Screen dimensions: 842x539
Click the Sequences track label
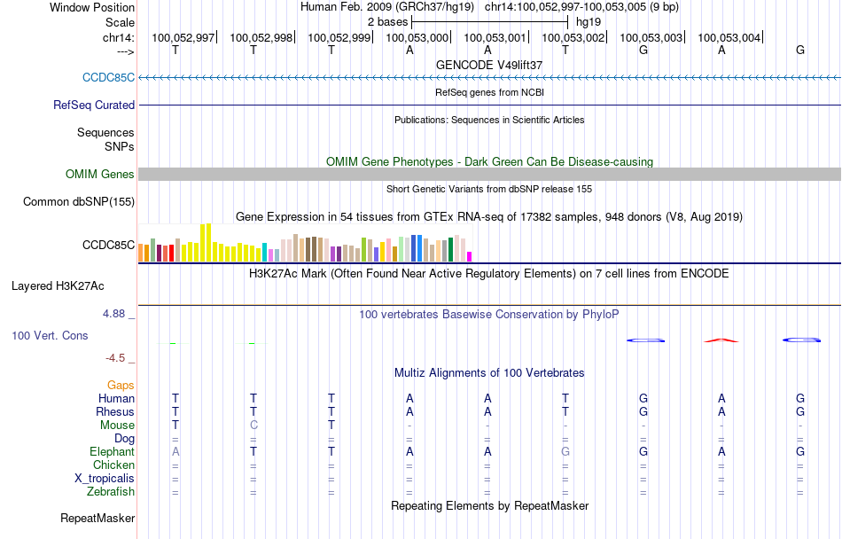[x=105, y=133]
